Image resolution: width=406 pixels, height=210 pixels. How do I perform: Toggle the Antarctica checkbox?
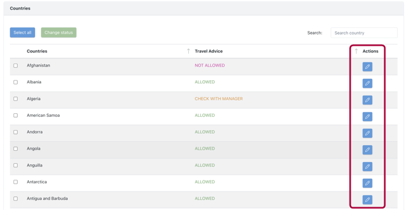pos(16,182)
